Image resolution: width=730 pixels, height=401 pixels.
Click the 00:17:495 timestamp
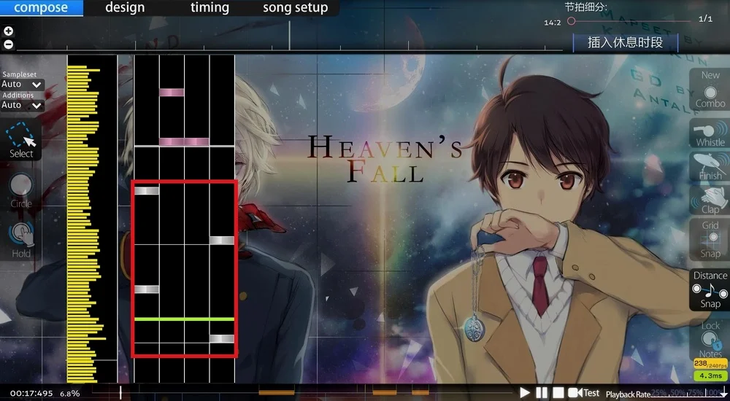click(x=31, y=394)
